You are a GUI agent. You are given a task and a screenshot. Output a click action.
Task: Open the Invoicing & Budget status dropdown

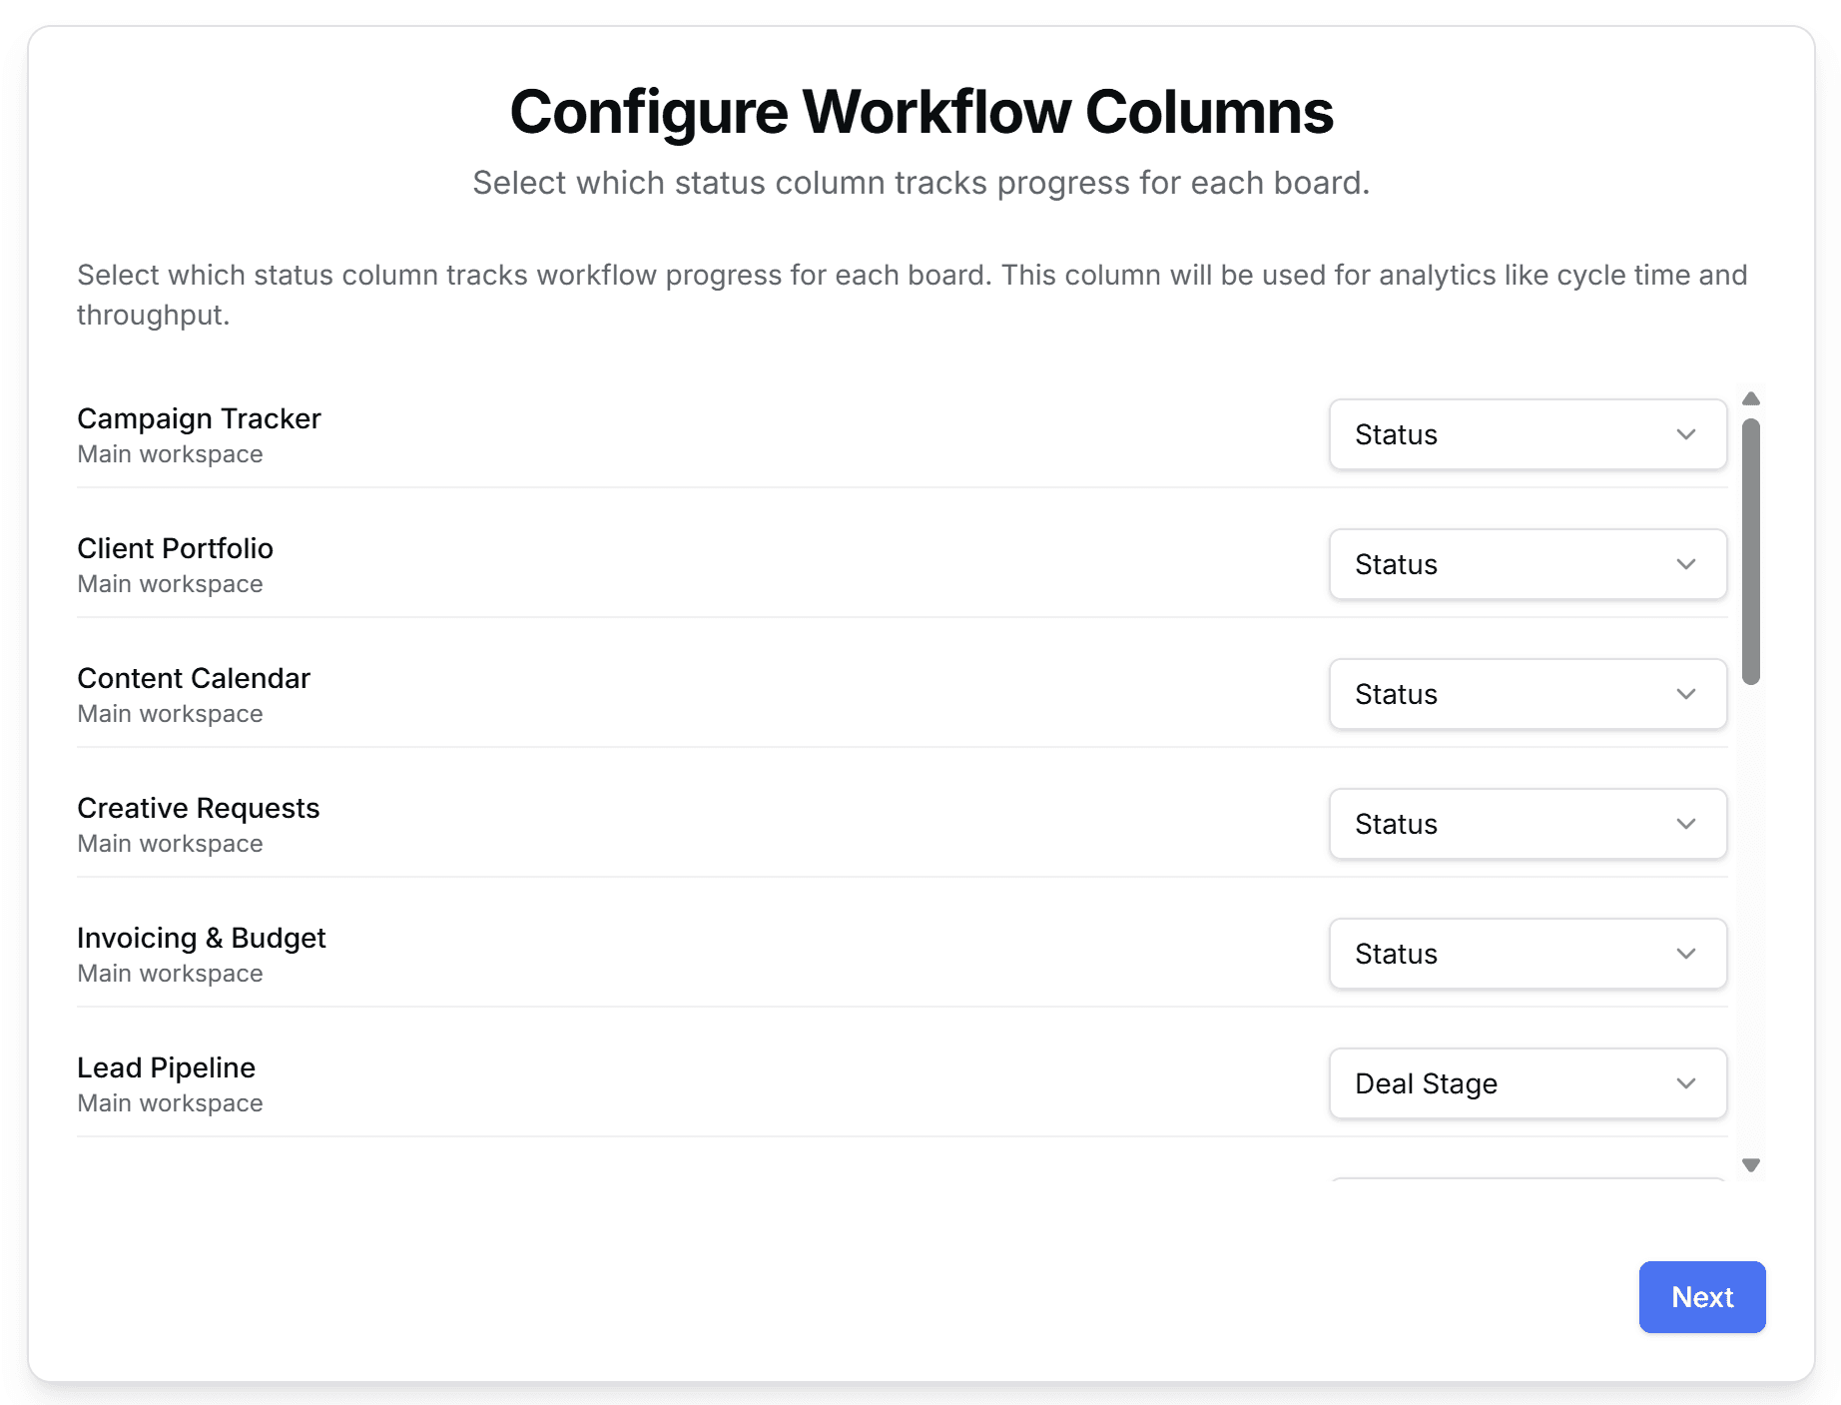(1527, 954)
